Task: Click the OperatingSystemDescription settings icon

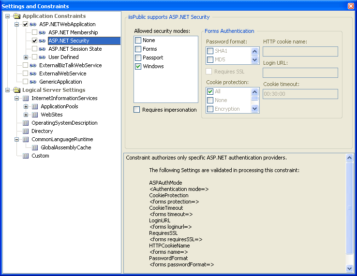Action: 26,123
